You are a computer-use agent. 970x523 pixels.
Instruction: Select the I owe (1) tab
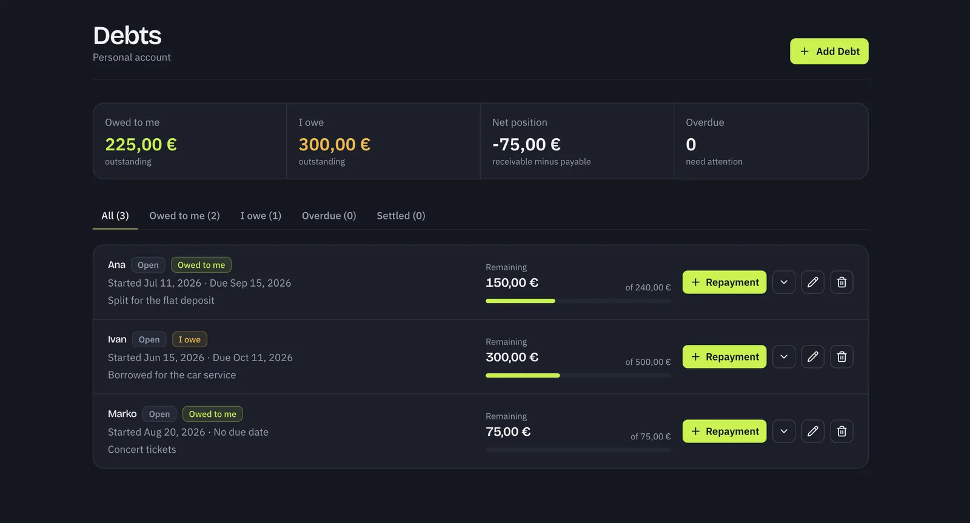[x=261, y=216]
